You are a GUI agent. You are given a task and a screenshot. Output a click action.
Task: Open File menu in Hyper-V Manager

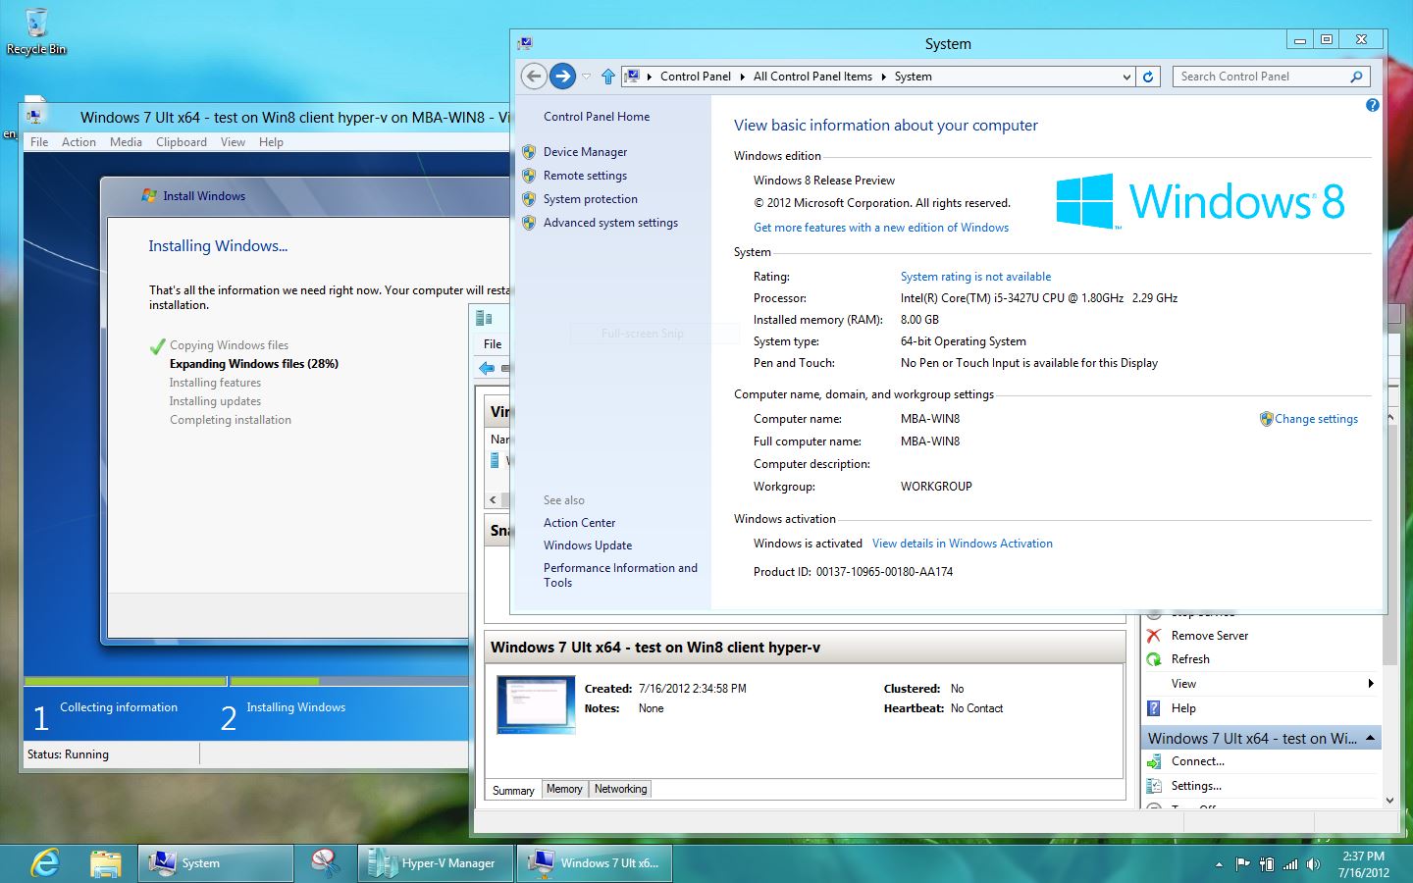tap(493, 344)
